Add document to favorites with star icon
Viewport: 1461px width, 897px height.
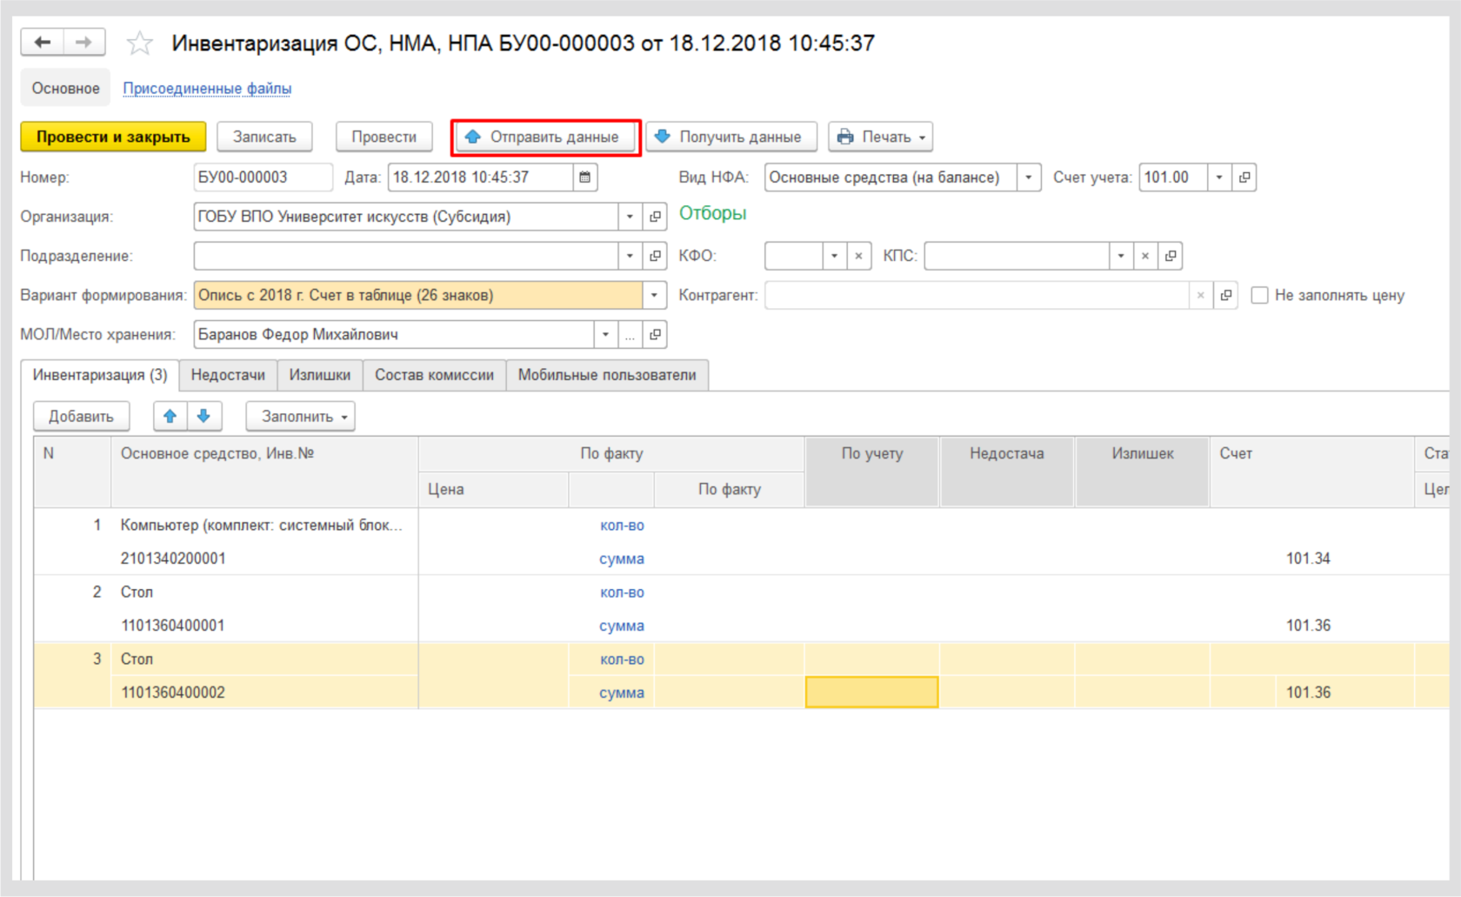[x=140, y=43]
